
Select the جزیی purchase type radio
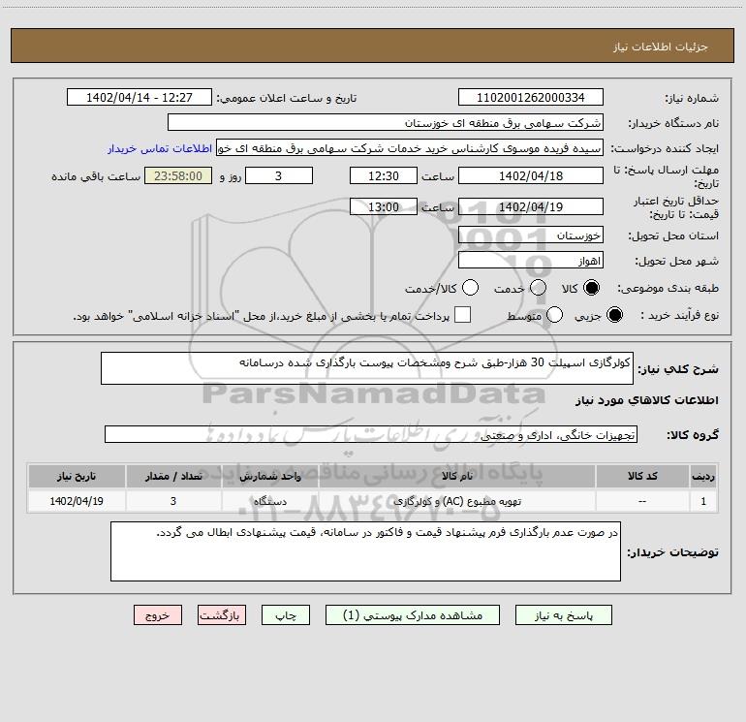614,315
